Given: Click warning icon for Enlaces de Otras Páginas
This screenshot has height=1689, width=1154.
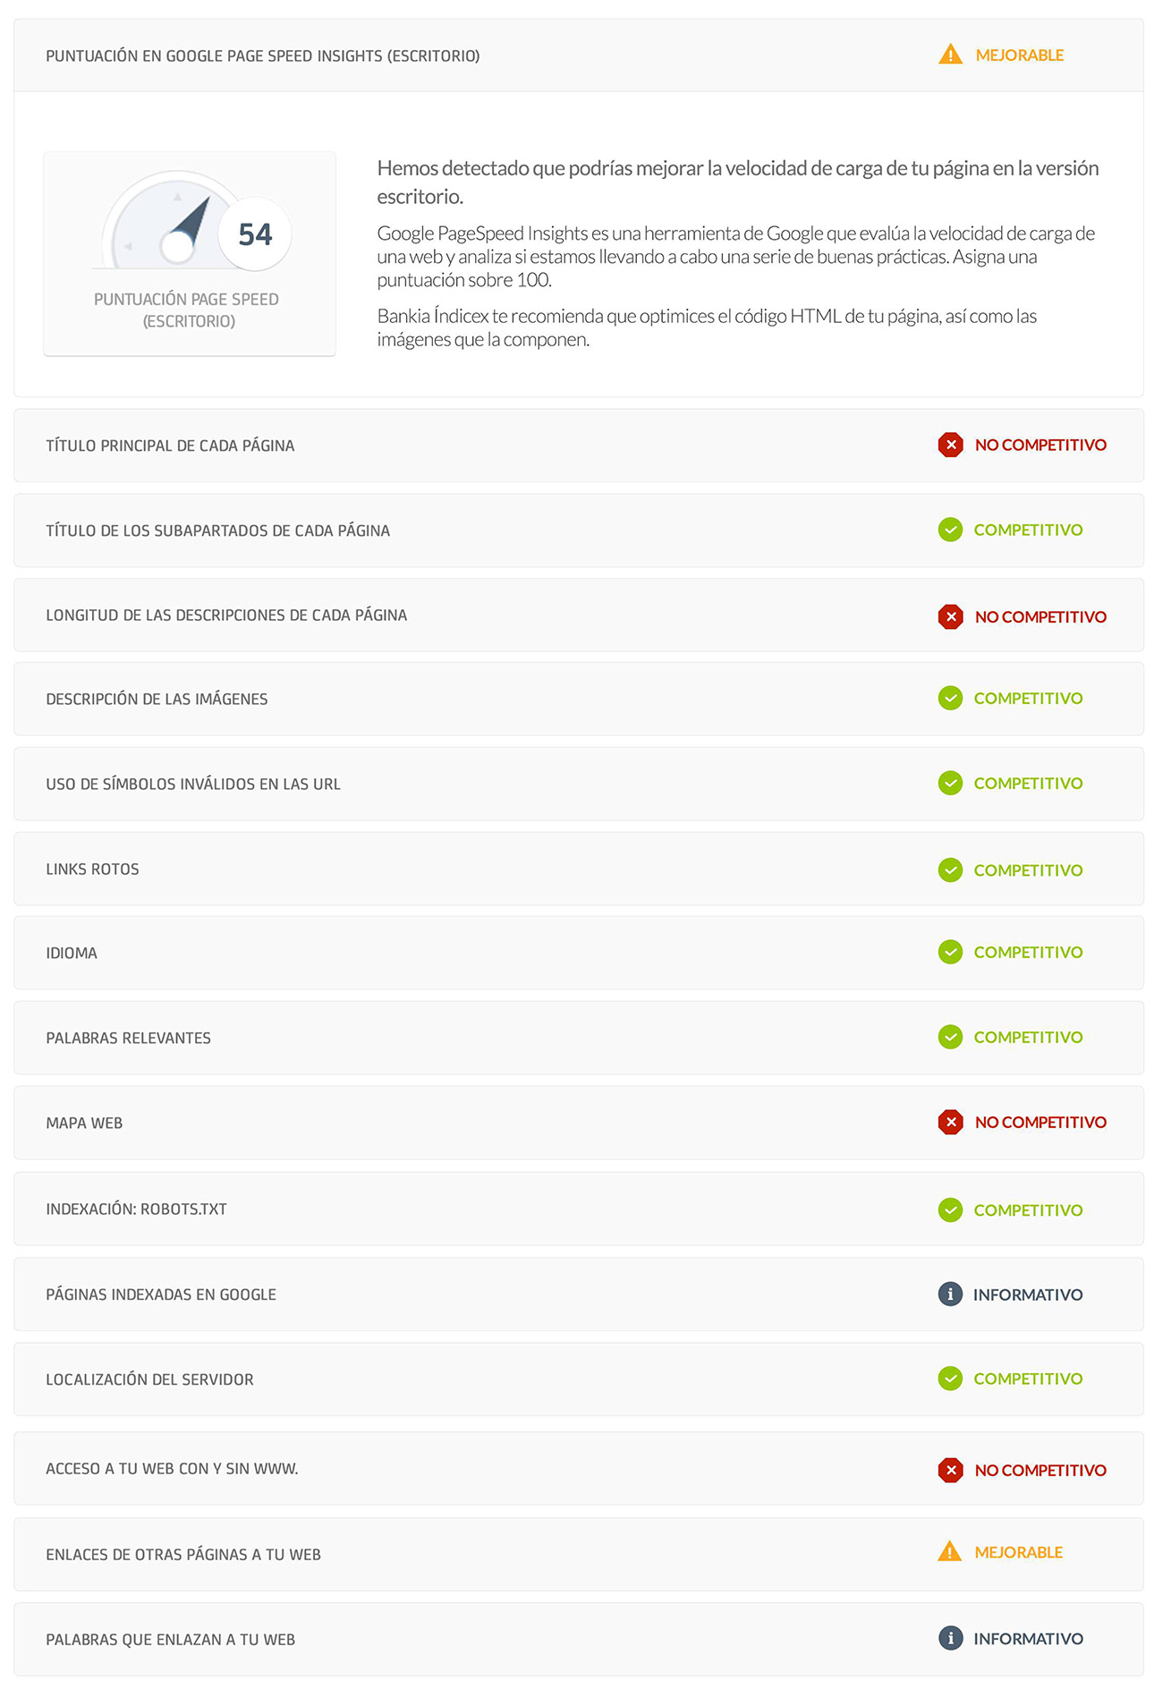Looking at the screenshot, I should [949, 1552].
